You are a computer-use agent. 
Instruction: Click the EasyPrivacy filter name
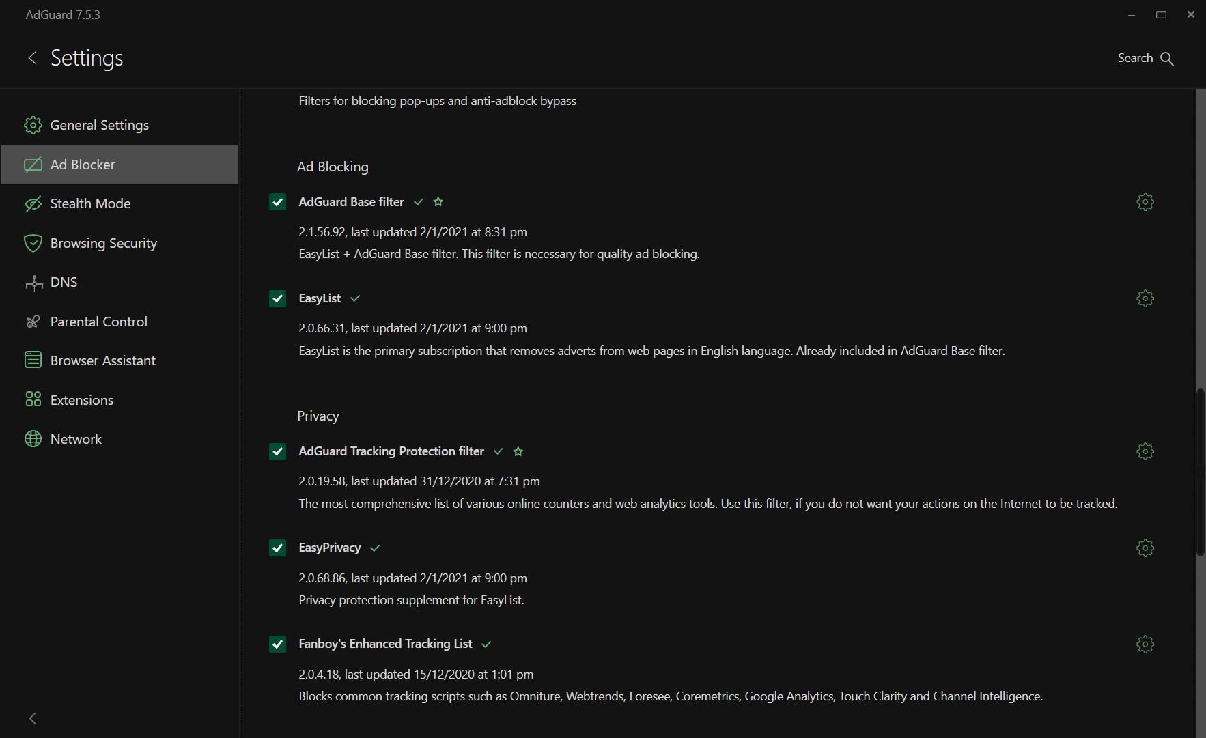point(329,548)
